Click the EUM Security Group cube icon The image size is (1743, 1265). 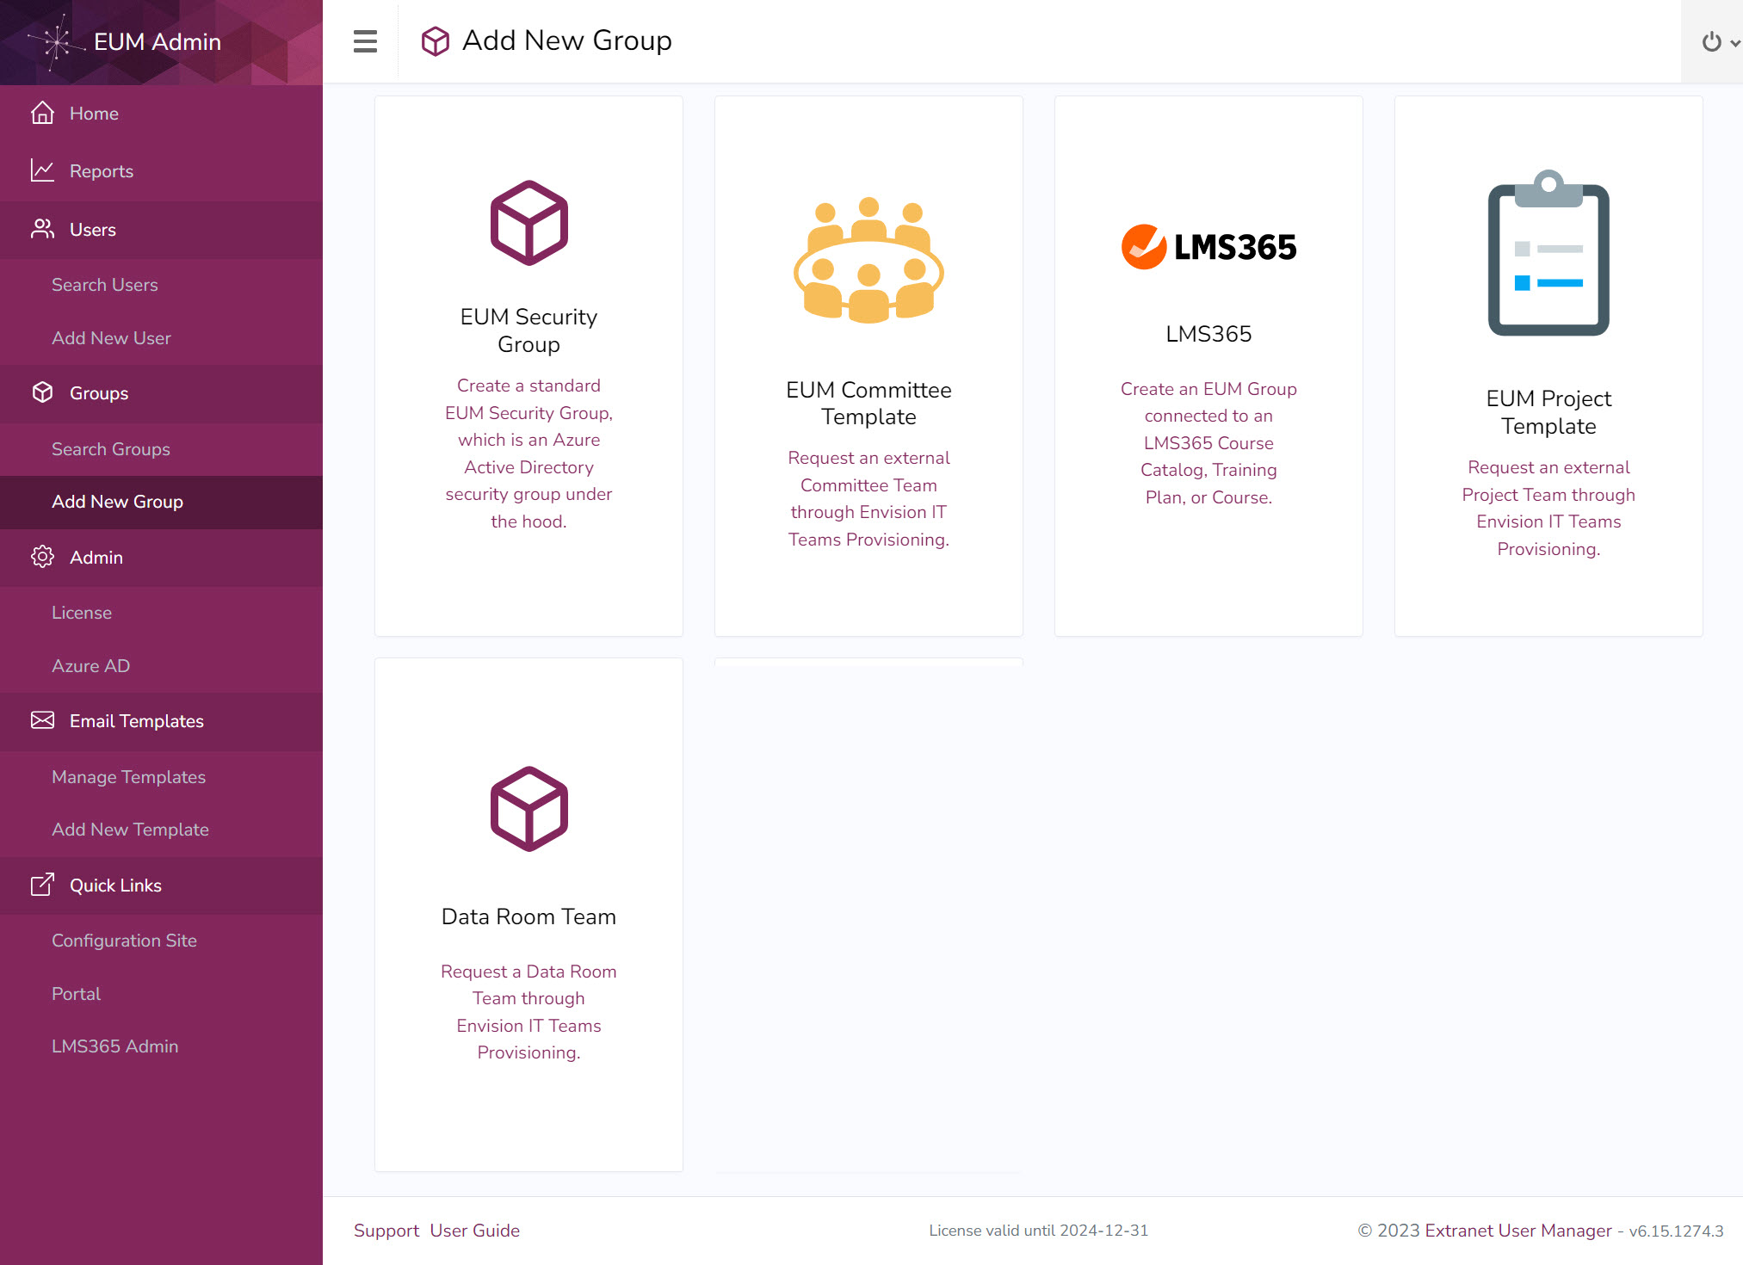click(x=528, y=223)
